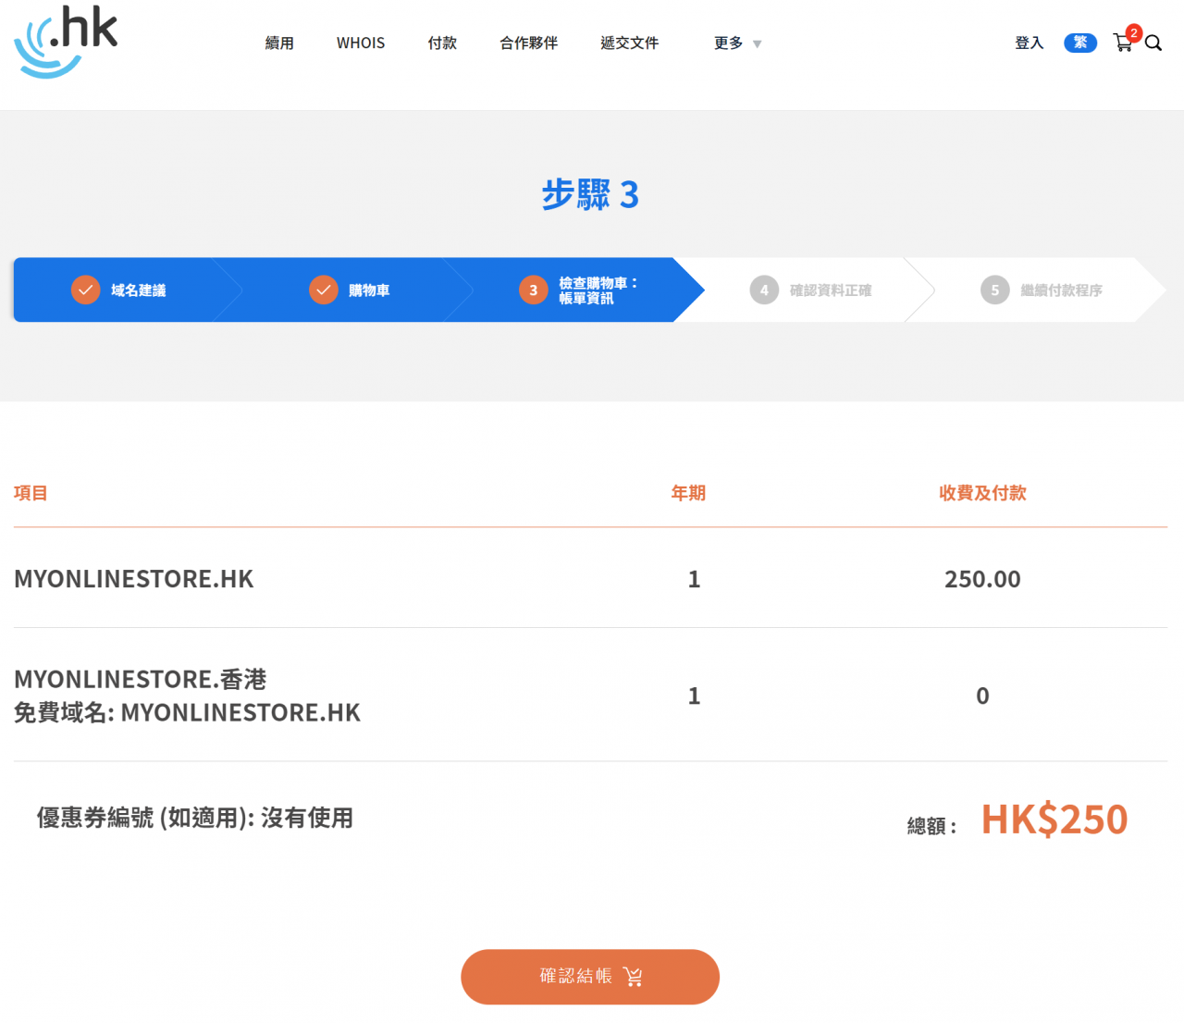
Task: Click the MYONLINESTORE.HK item row
Action: click(134, 578)
